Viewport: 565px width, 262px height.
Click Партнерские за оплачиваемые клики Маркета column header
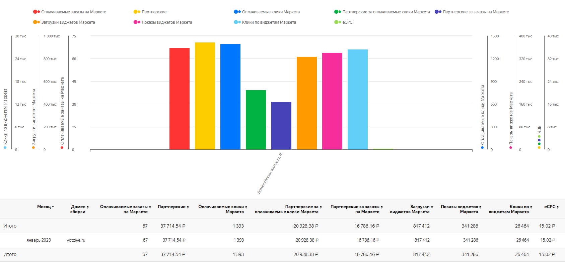(286, 209)
